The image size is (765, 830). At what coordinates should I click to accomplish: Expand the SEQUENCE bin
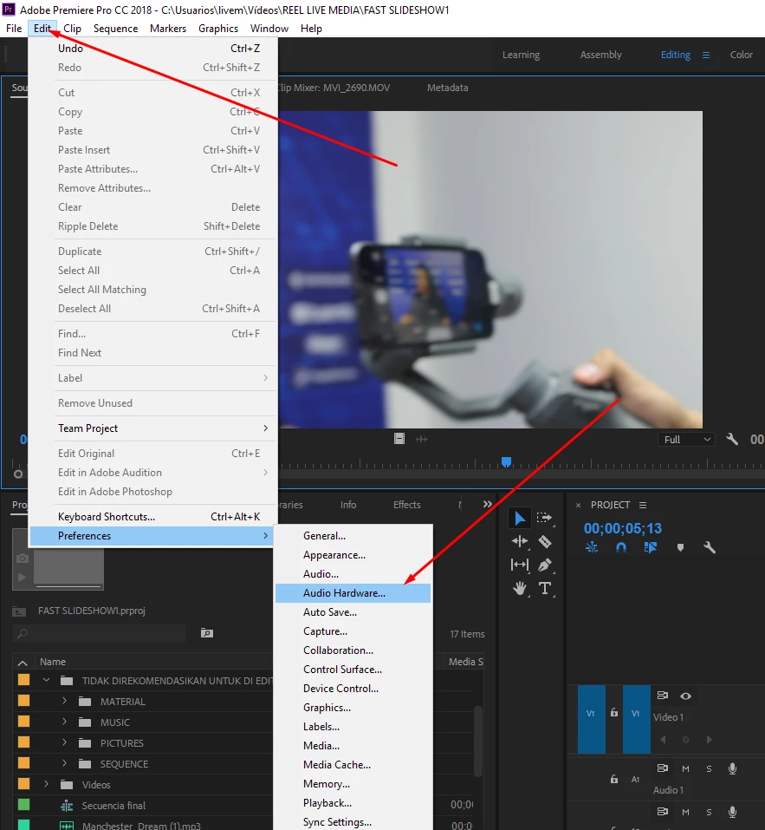(x=64, y=763)
